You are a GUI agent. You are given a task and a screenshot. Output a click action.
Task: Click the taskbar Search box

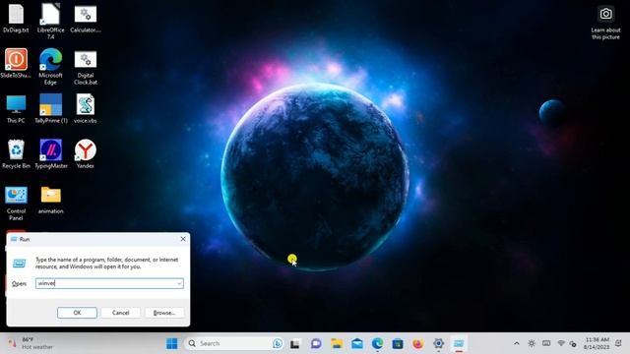click(234, 343)
